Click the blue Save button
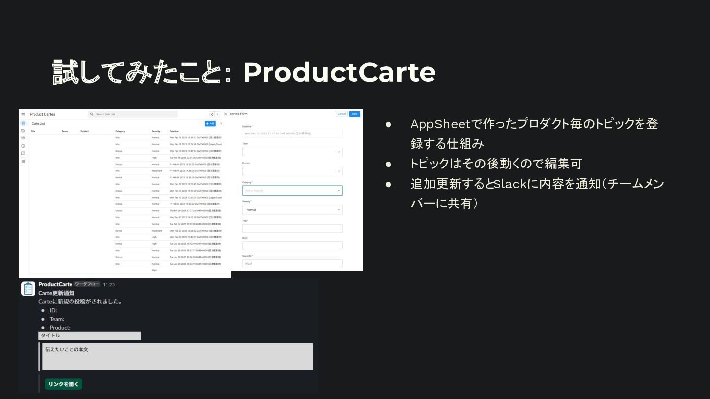The width and height of the screenshot is (710, 399). coord(355,114)
